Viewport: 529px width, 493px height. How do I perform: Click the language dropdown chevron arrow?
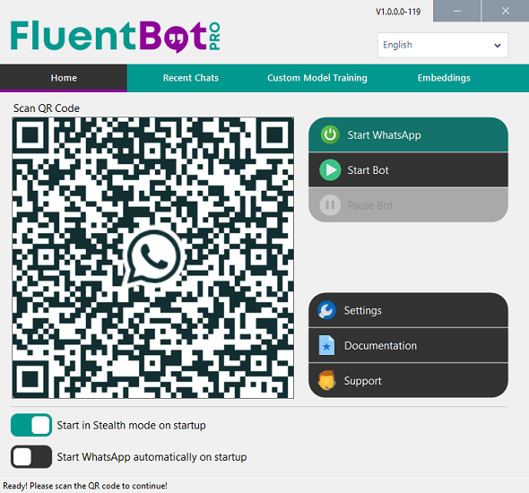(x=498, y=46)
